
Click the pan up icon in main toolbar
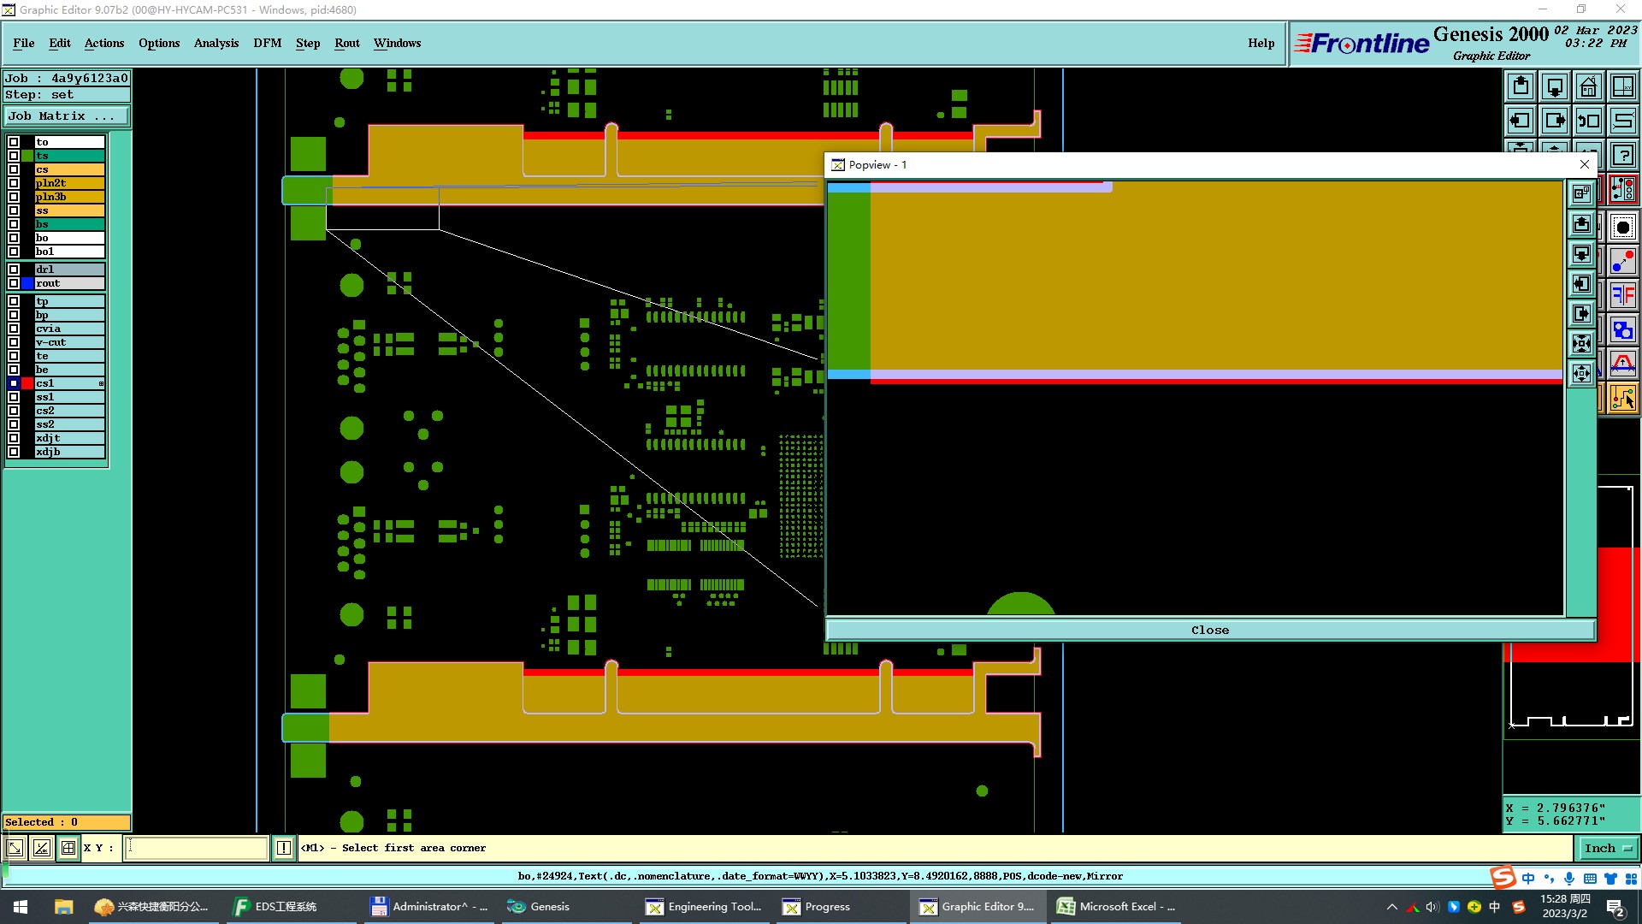(1521, 86)
